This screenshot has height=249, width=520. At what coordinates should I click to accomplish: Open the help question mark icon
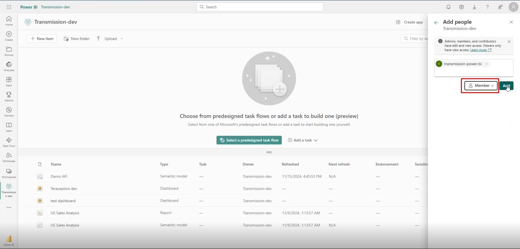tap(487, 7)
